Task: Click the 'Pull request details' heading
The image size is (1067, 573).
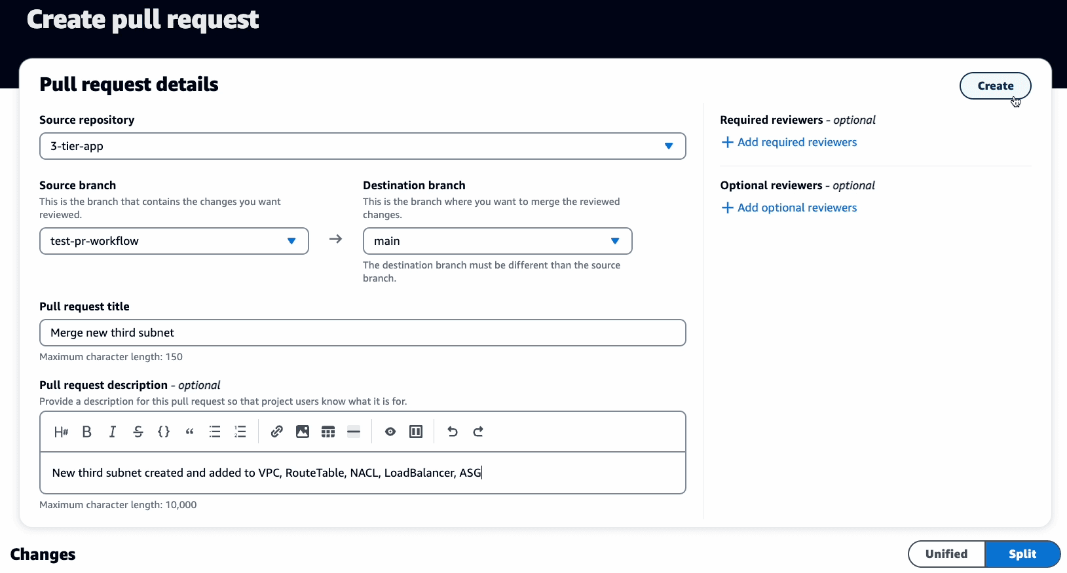Action: pyautogui.click(x=129, y=84)
